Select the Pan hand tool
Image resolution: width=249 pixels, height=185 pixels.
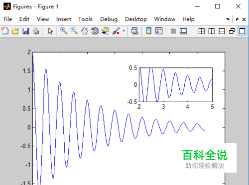tap(85, 31)
